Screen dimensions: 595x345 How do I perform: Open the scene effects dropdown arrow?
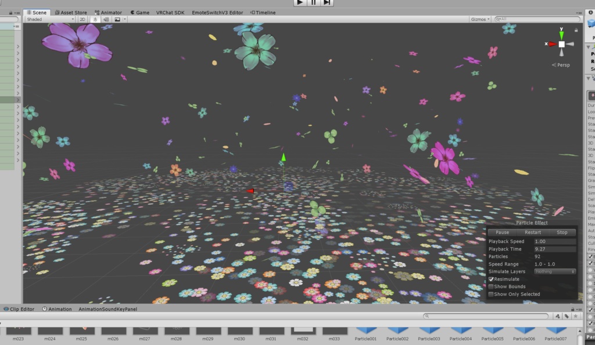pos(124,19)
